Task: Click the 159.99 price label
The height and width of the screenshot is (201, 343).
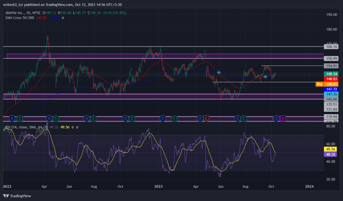Action: (331, 59)
